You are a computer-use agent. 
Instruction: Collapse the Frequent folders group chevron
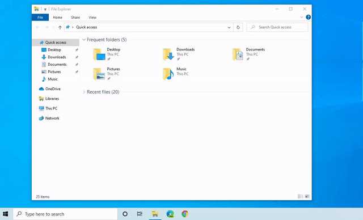(x=84, y=40)
